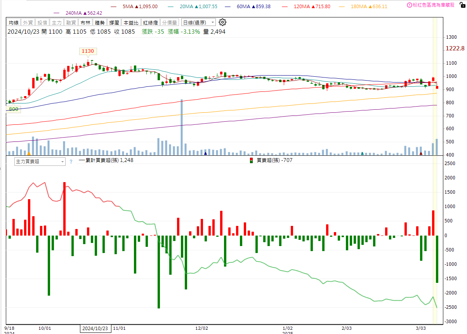Click the 800 low price label
Viewport: 467px width, 334px height.
[x=14, y=109]
